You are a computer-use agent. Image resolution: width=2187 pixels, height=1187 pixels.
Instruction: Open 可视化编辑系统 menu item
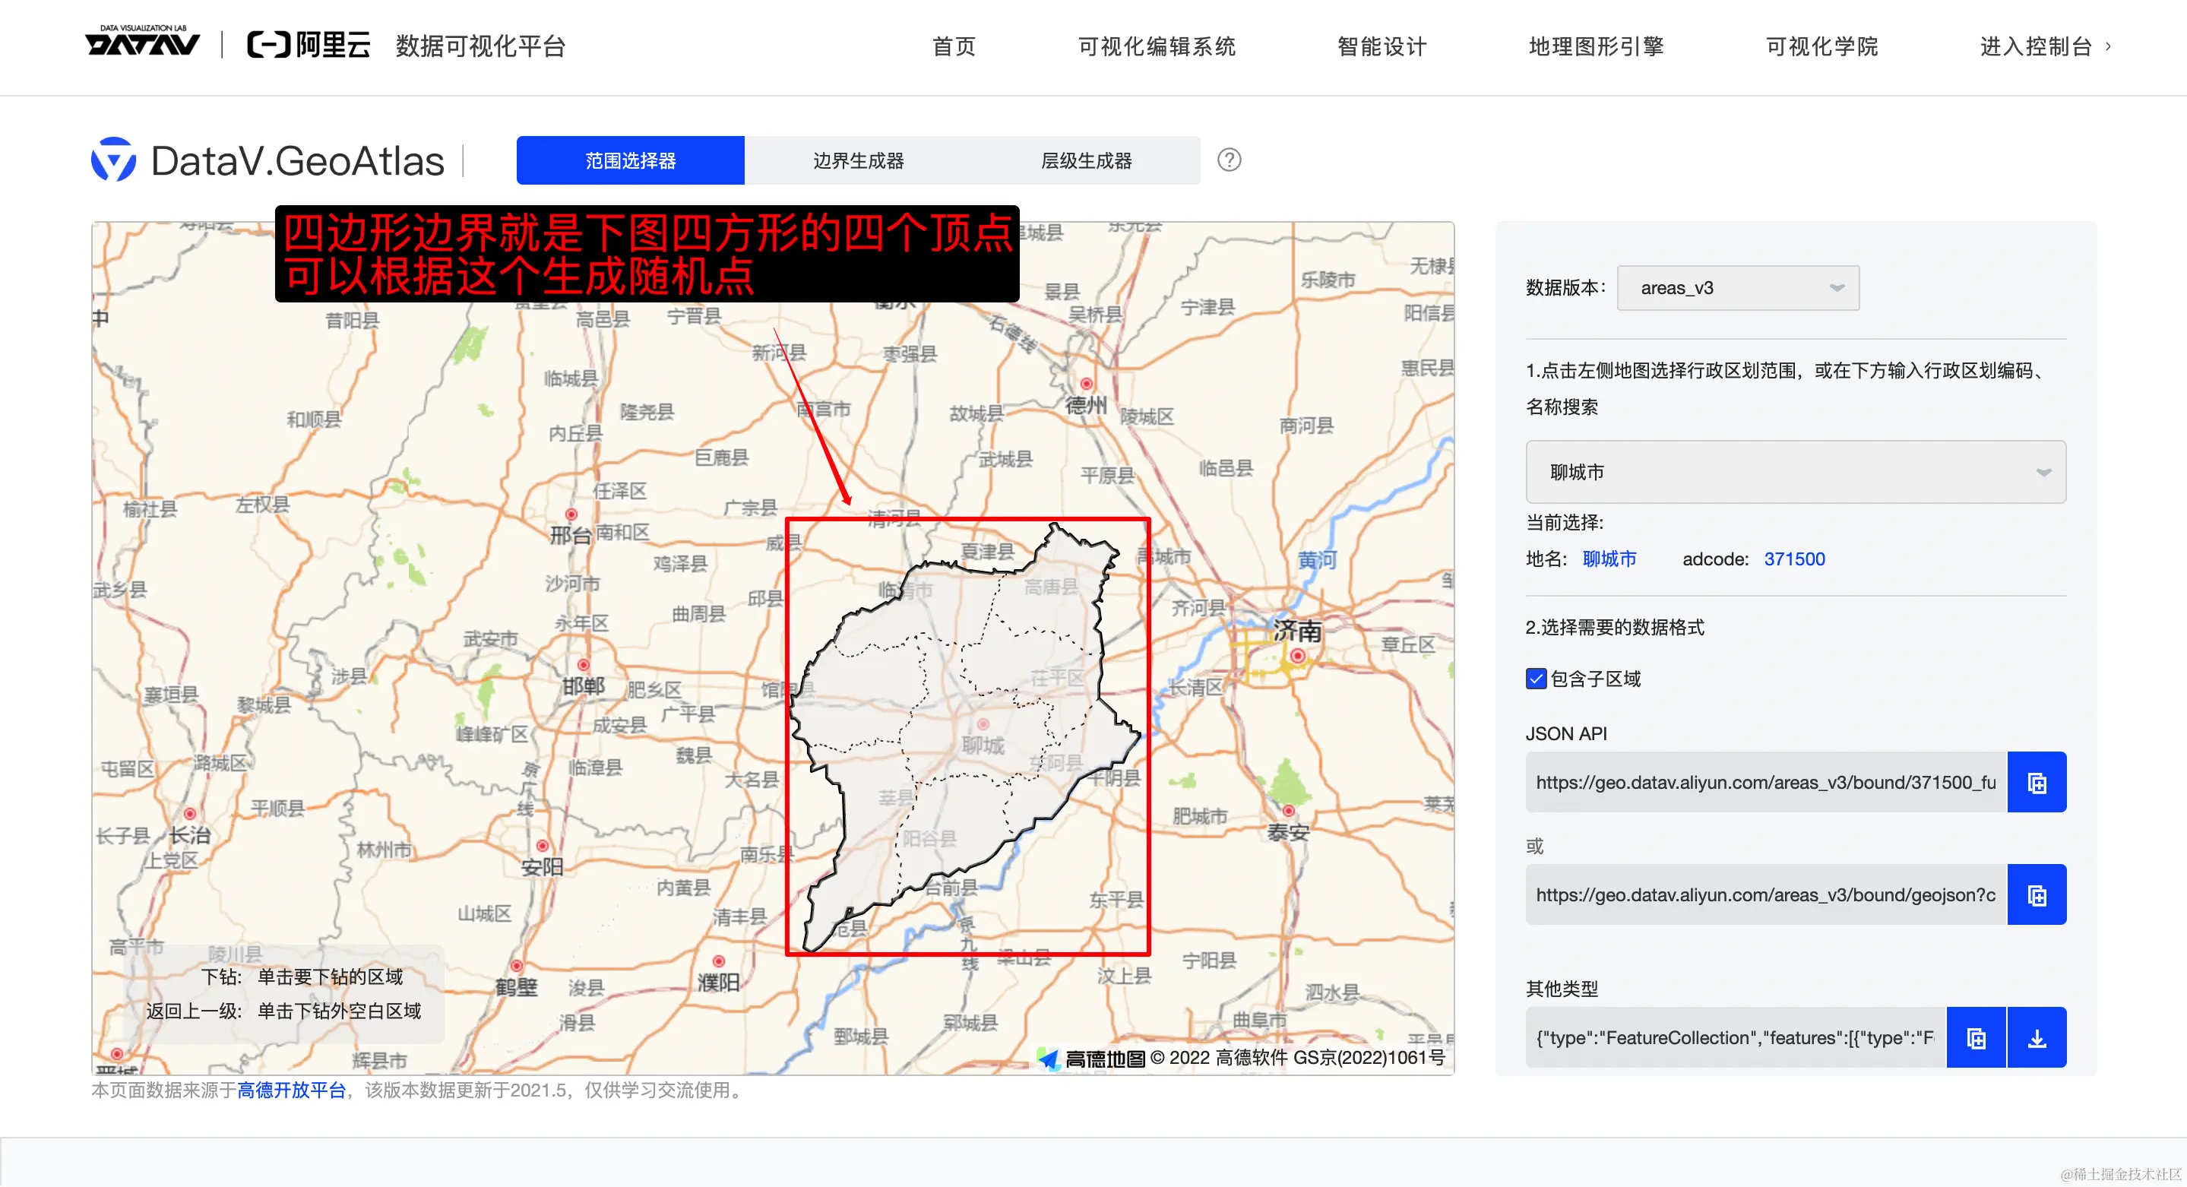point(1157,46)
